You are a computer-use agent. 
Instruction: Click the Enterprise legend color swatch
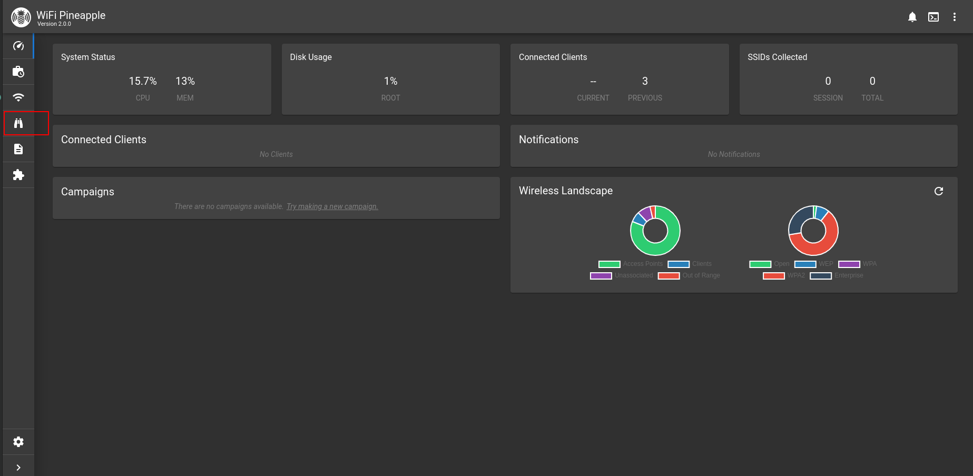pyautogui.click(x=820, y=275)
